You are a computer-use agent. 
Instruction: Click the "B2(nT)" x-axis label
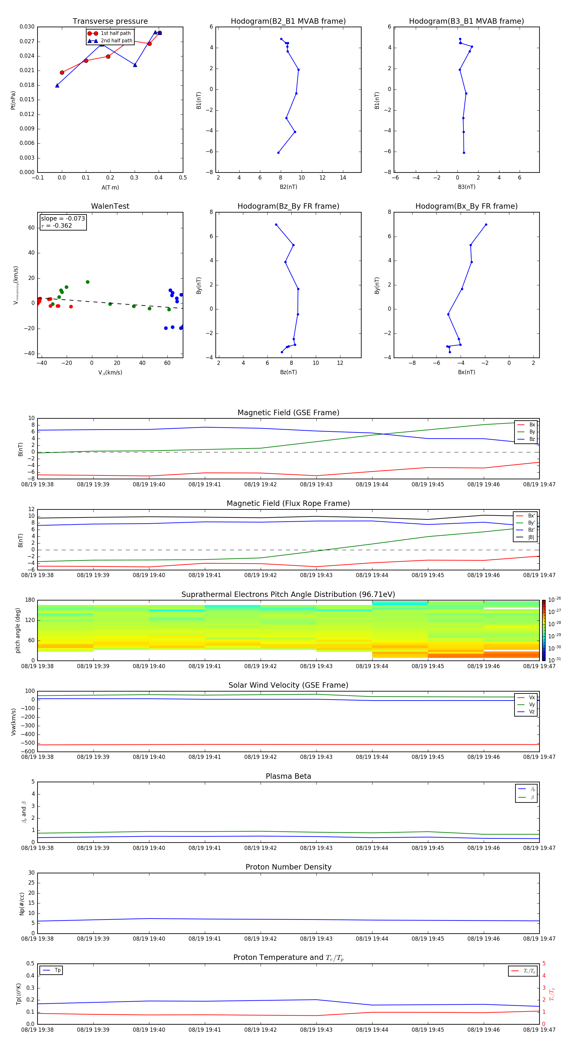tap(288, 187)
